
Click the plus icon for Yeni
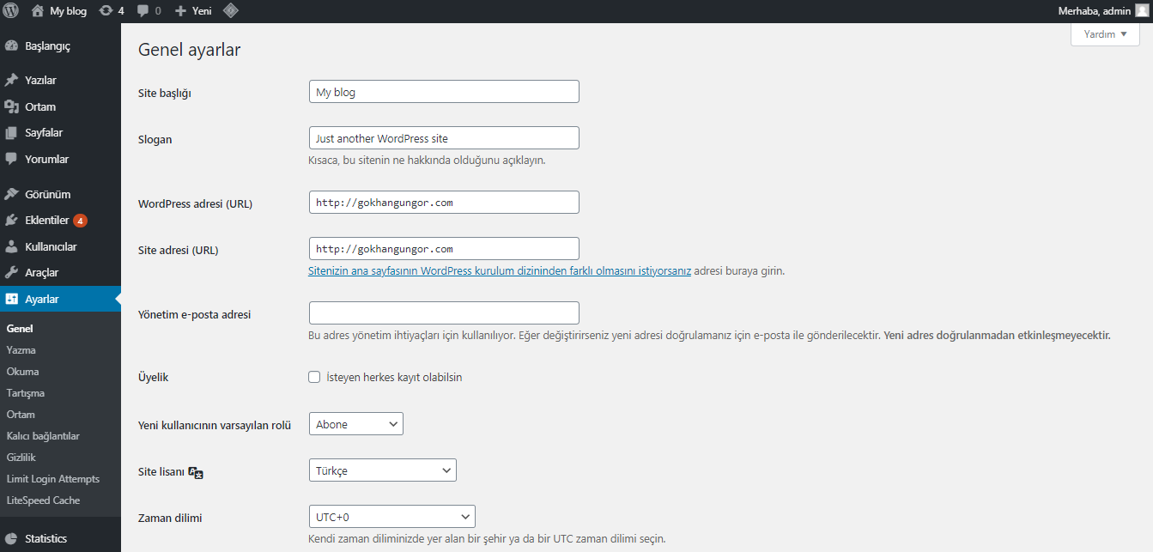pos(180,11)
